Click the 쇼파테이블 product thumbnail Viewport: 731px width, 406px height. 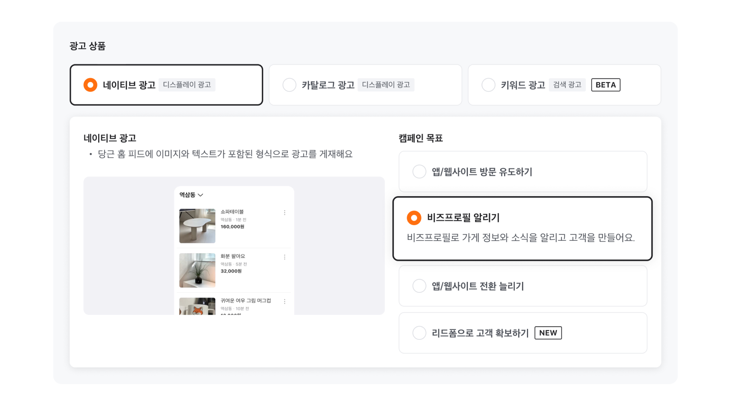[x=197, y=226]
